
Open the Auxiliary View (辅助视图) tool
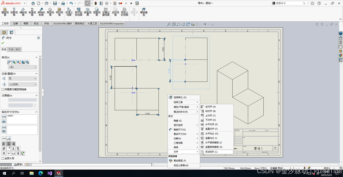pyautogui.click(x=23, y=12)
